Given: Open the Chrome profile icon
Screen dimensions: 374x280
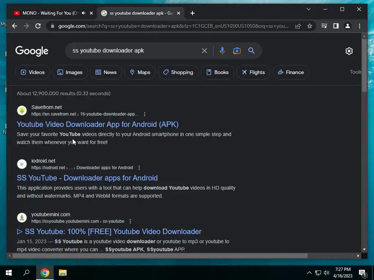Looking at the screenshot, I should (x=348, y=26).
